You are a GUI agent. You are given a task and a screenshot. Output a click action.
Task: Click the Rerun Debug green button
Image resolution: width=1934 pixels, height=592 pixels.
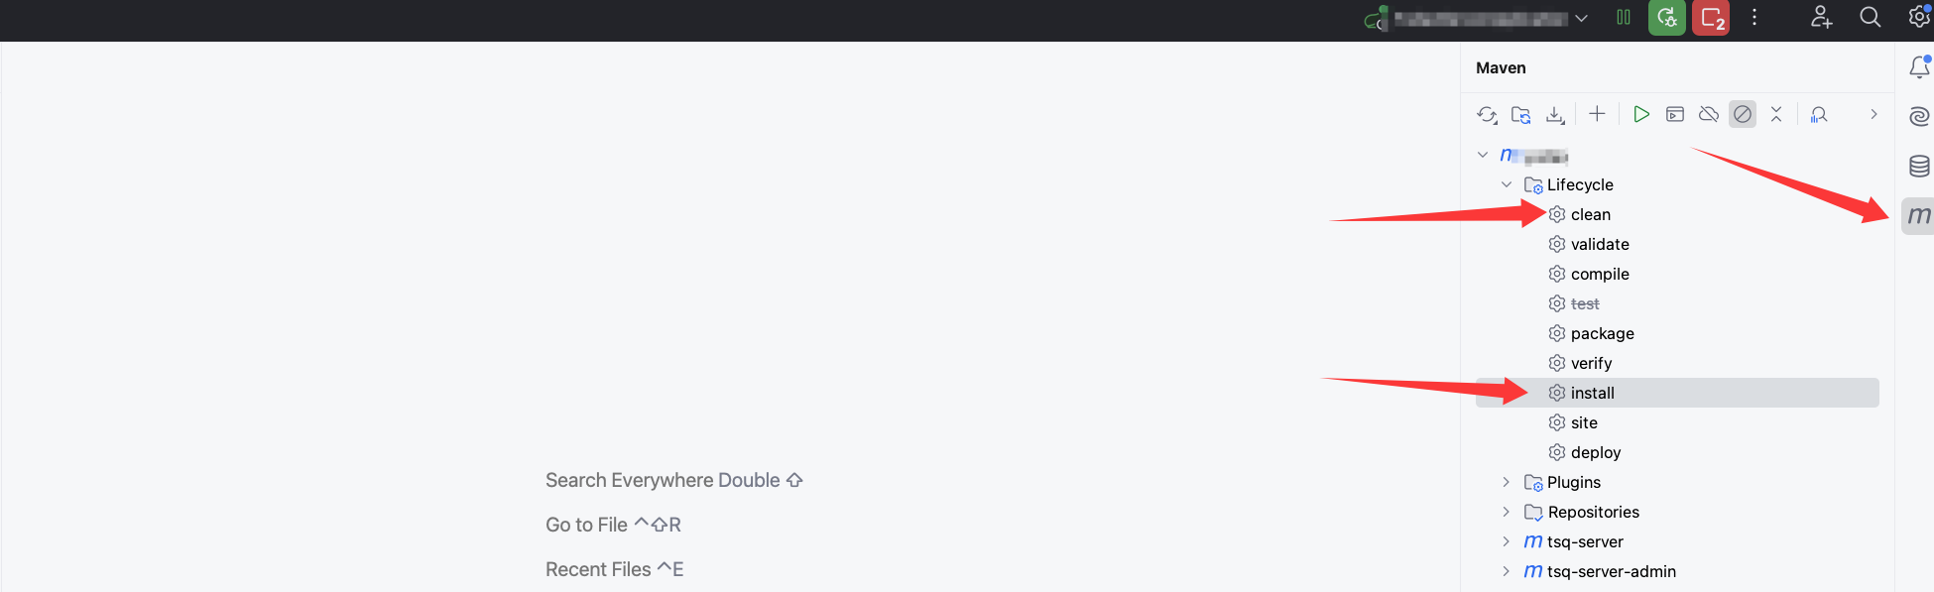1667,18
